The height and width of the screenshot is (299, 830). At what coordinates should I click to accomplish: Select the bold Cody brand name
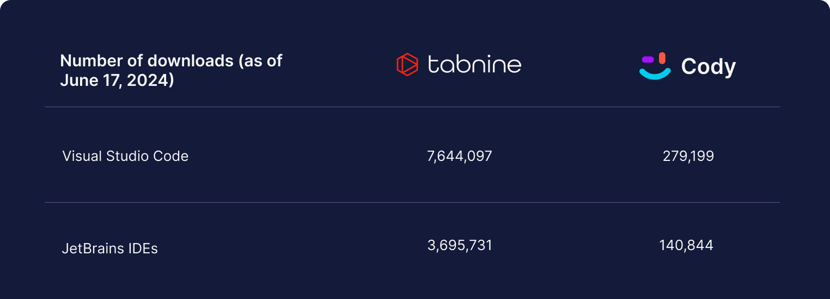pyautogui.click(x=708, y=67)
